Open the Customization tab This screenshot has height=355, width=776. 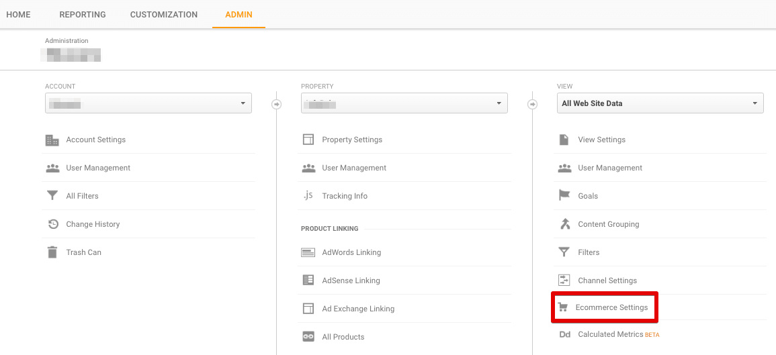[x=164, y=14]
